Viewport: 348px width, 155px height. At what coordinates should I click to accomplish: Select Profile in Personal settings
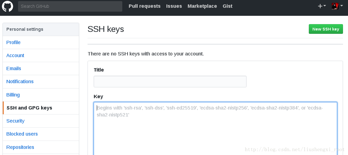(x=41, y=42)
